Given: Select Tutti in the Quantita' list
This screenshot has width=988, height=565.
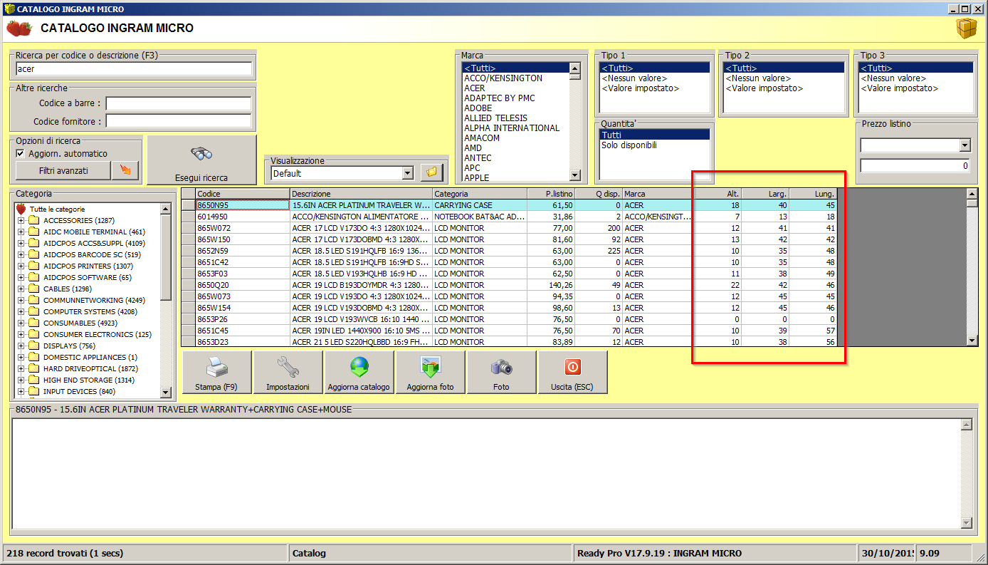Looking at the screenshot, I should tap(655, 135).
